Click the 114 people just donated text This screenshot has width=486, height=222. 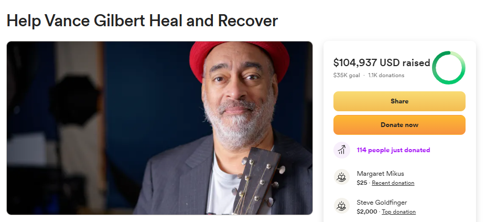pyautogui.click(x=393, y=150)
